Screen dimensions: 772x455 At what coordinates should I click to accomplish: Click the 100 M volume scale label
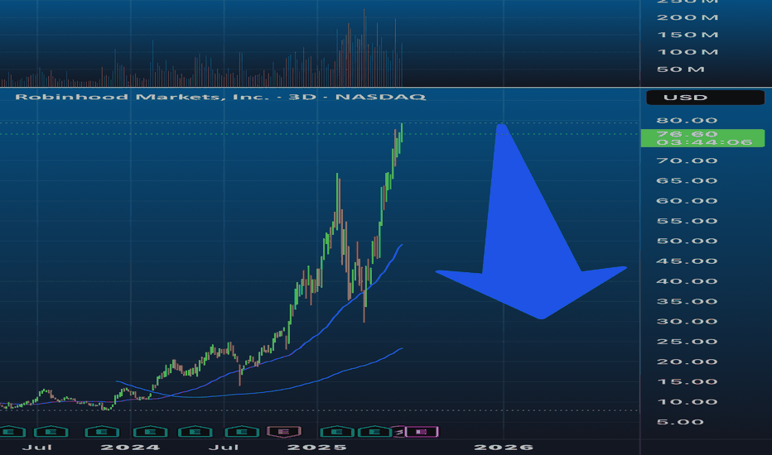click(x=688, y=52)
